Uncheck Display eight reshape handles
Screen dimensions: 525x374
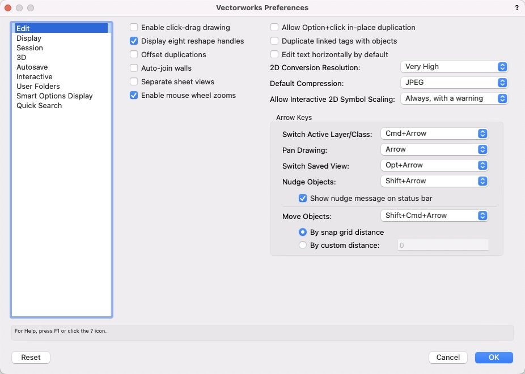134,41
